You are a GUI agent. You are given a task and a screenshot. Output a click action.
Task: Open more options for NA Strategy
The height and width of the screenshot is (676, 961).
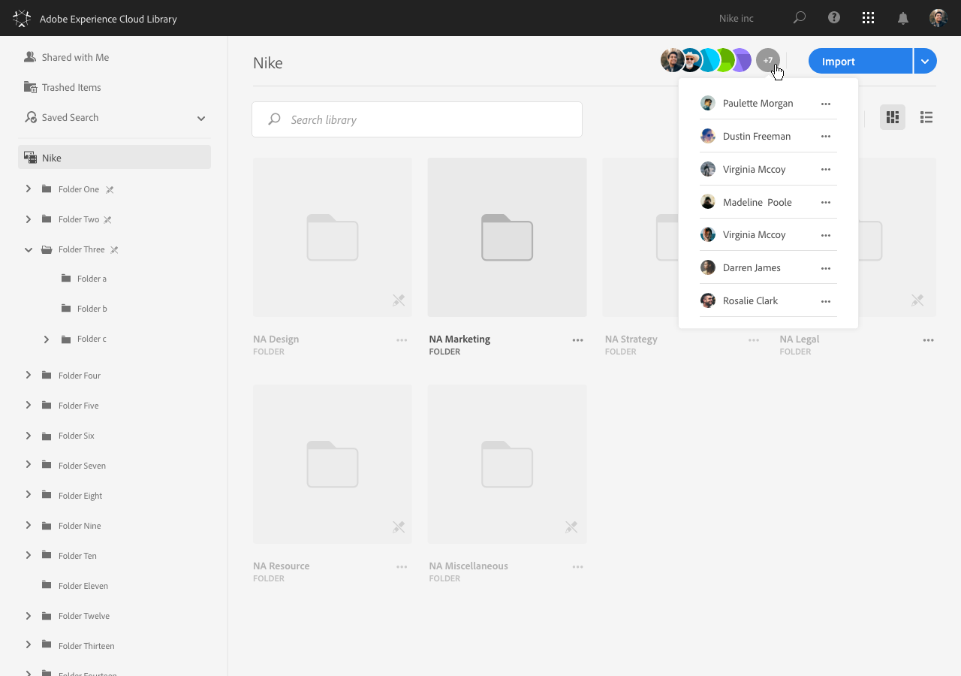click(753, 340)
